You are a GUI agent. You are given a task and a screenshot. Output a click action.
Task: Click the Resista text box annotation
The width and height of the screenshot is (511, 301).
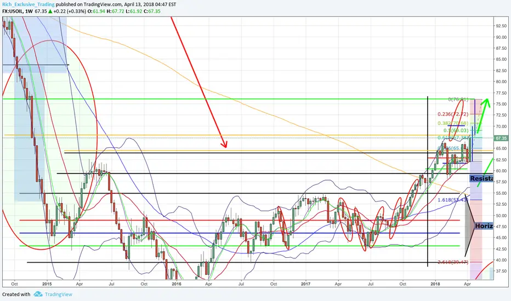481,178
